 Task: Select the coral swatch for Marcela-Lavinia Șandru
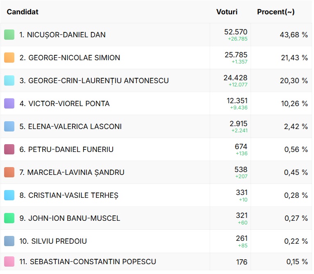tap(9, 172)
